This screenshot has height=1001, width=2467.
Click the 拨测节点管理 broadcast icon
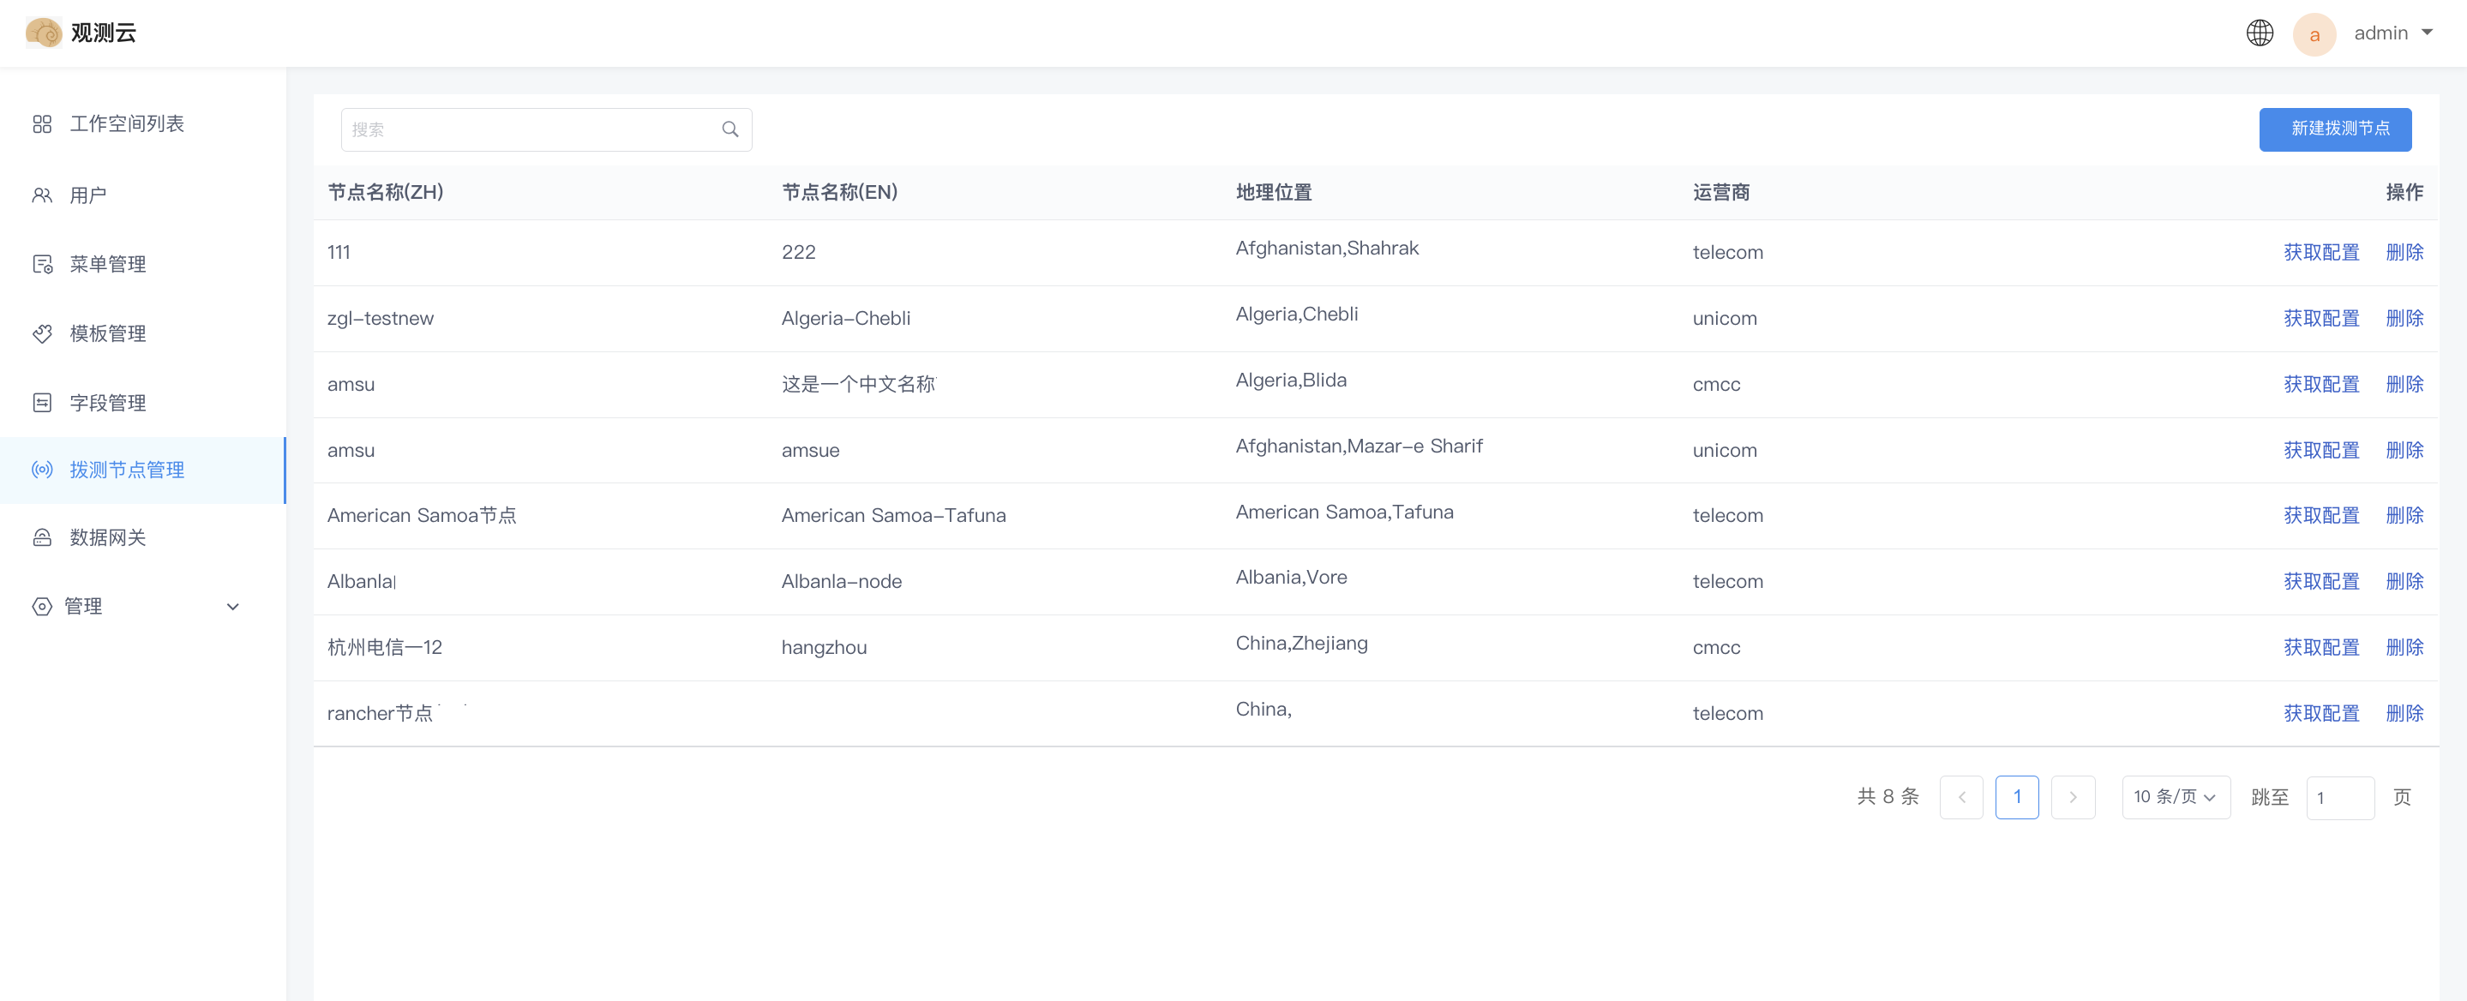click(42, 471)
